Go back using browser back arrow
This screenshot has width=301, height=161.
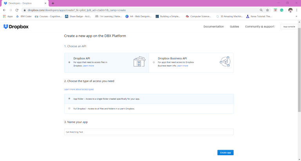4,10
